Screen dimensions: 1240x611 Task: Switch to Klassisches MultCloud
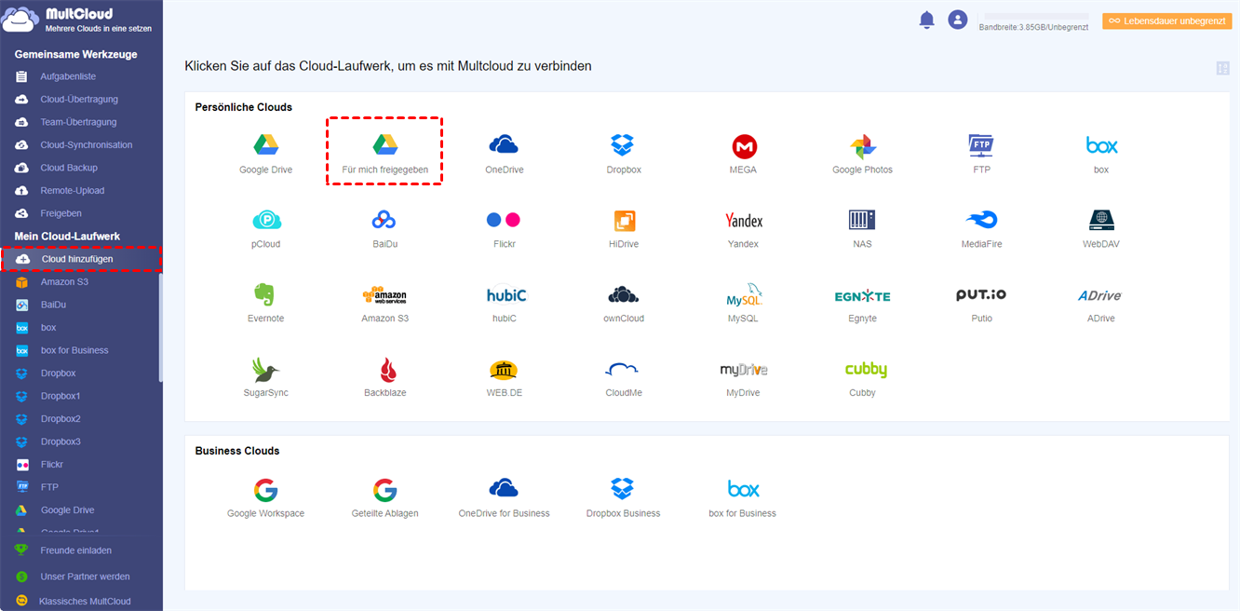coord(85,602)
